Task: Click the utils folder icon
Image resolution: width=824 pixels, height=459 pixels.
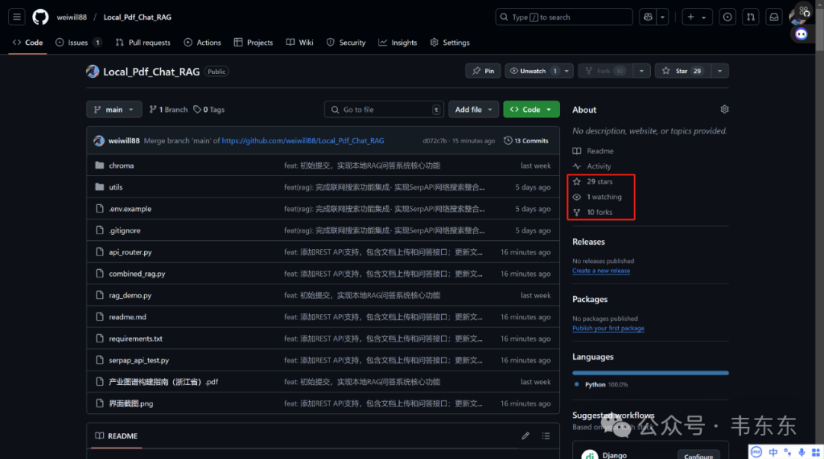Action: 99,187
